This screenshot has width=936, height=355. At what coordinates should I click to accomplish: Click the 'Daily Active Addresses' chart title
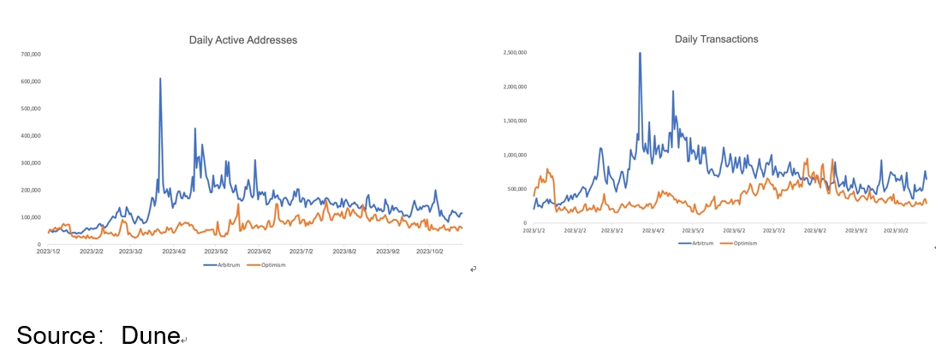tap(242, 40)
